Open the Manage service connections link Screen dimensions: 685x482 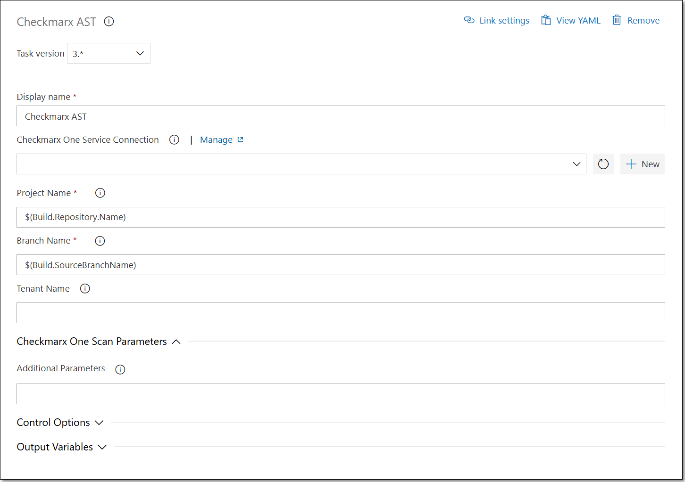pos(222,140)
